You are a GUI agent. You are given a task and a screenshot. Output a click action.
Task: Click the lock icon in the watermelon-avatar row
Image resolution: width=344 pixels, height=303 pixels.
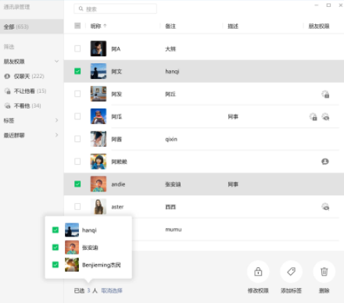pos(314,117)
